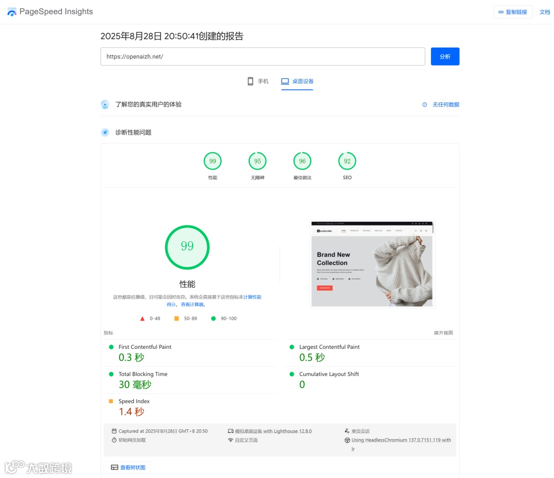
Task: Open the 文档 documentation link
Action: (x=544, y=12)
